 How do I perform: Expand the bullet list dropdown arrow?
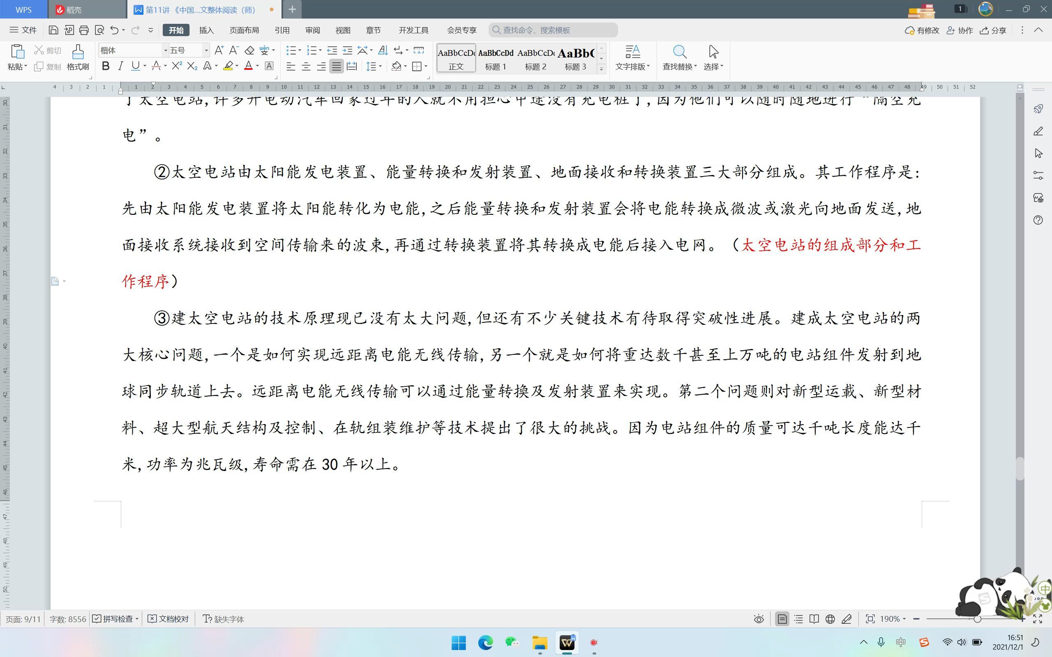[x=300, y=51]
